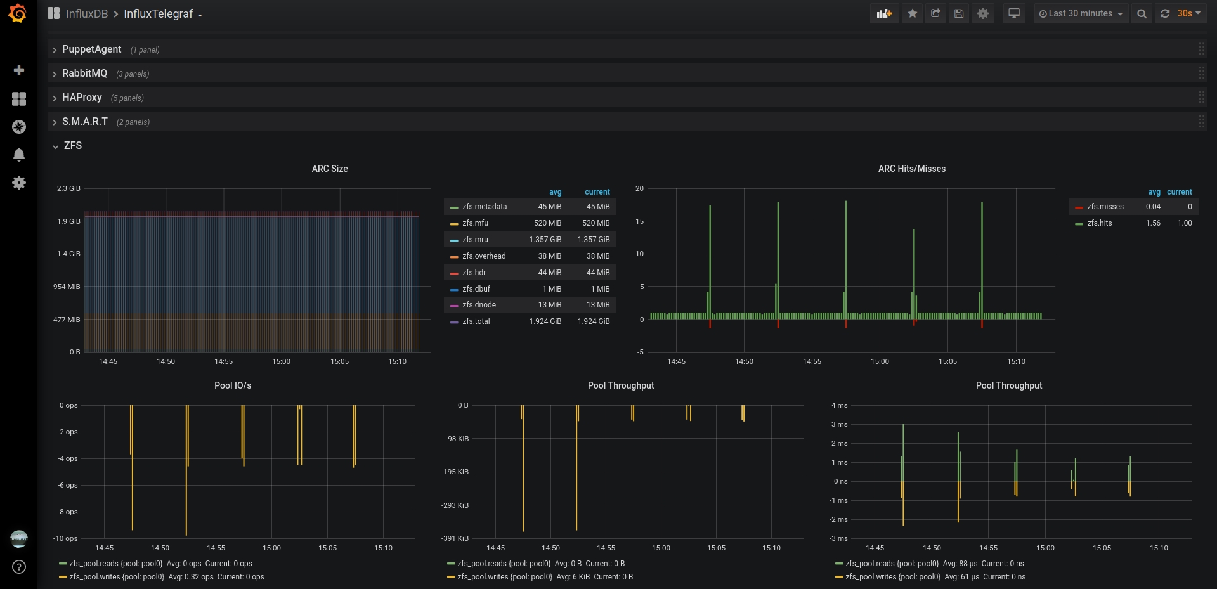Image resolution: width=1217 pixels, height=589 pixels.
Task: Open the Last 30 minutes time picker
Action: [1081, 13]
